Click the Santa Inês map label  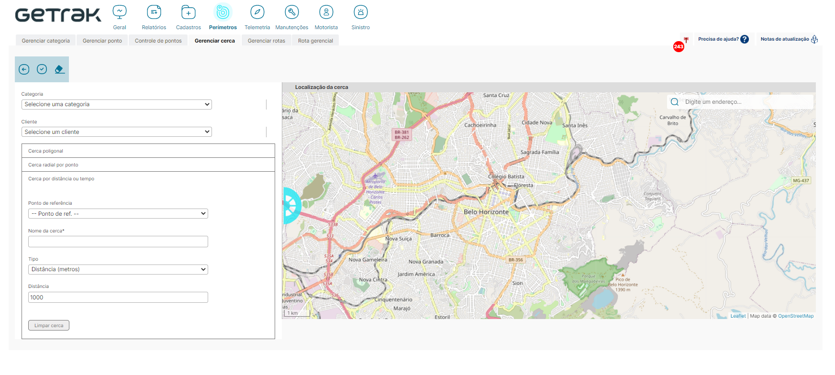(x=575, y=125)
